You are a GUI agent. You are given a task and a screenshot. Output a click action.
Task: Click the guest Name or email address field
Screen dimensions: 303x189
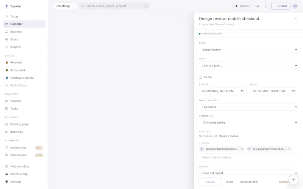tap(248, 157)
